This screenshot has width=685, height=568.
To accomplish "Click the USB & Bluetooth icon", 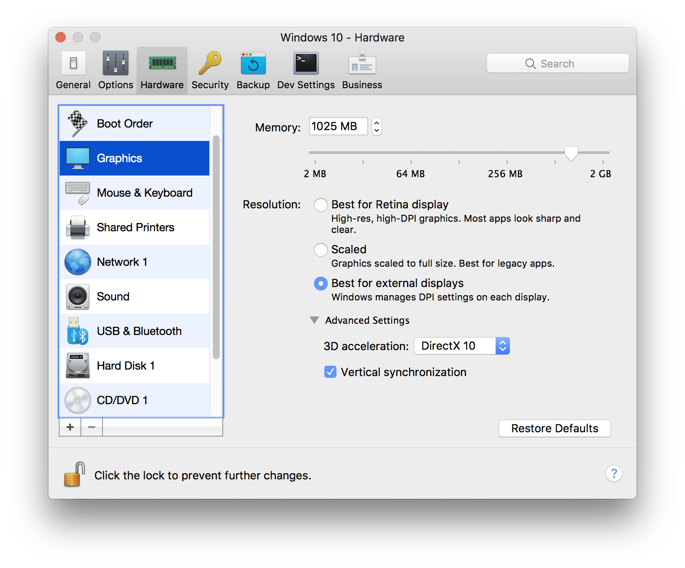I will 77,331.
